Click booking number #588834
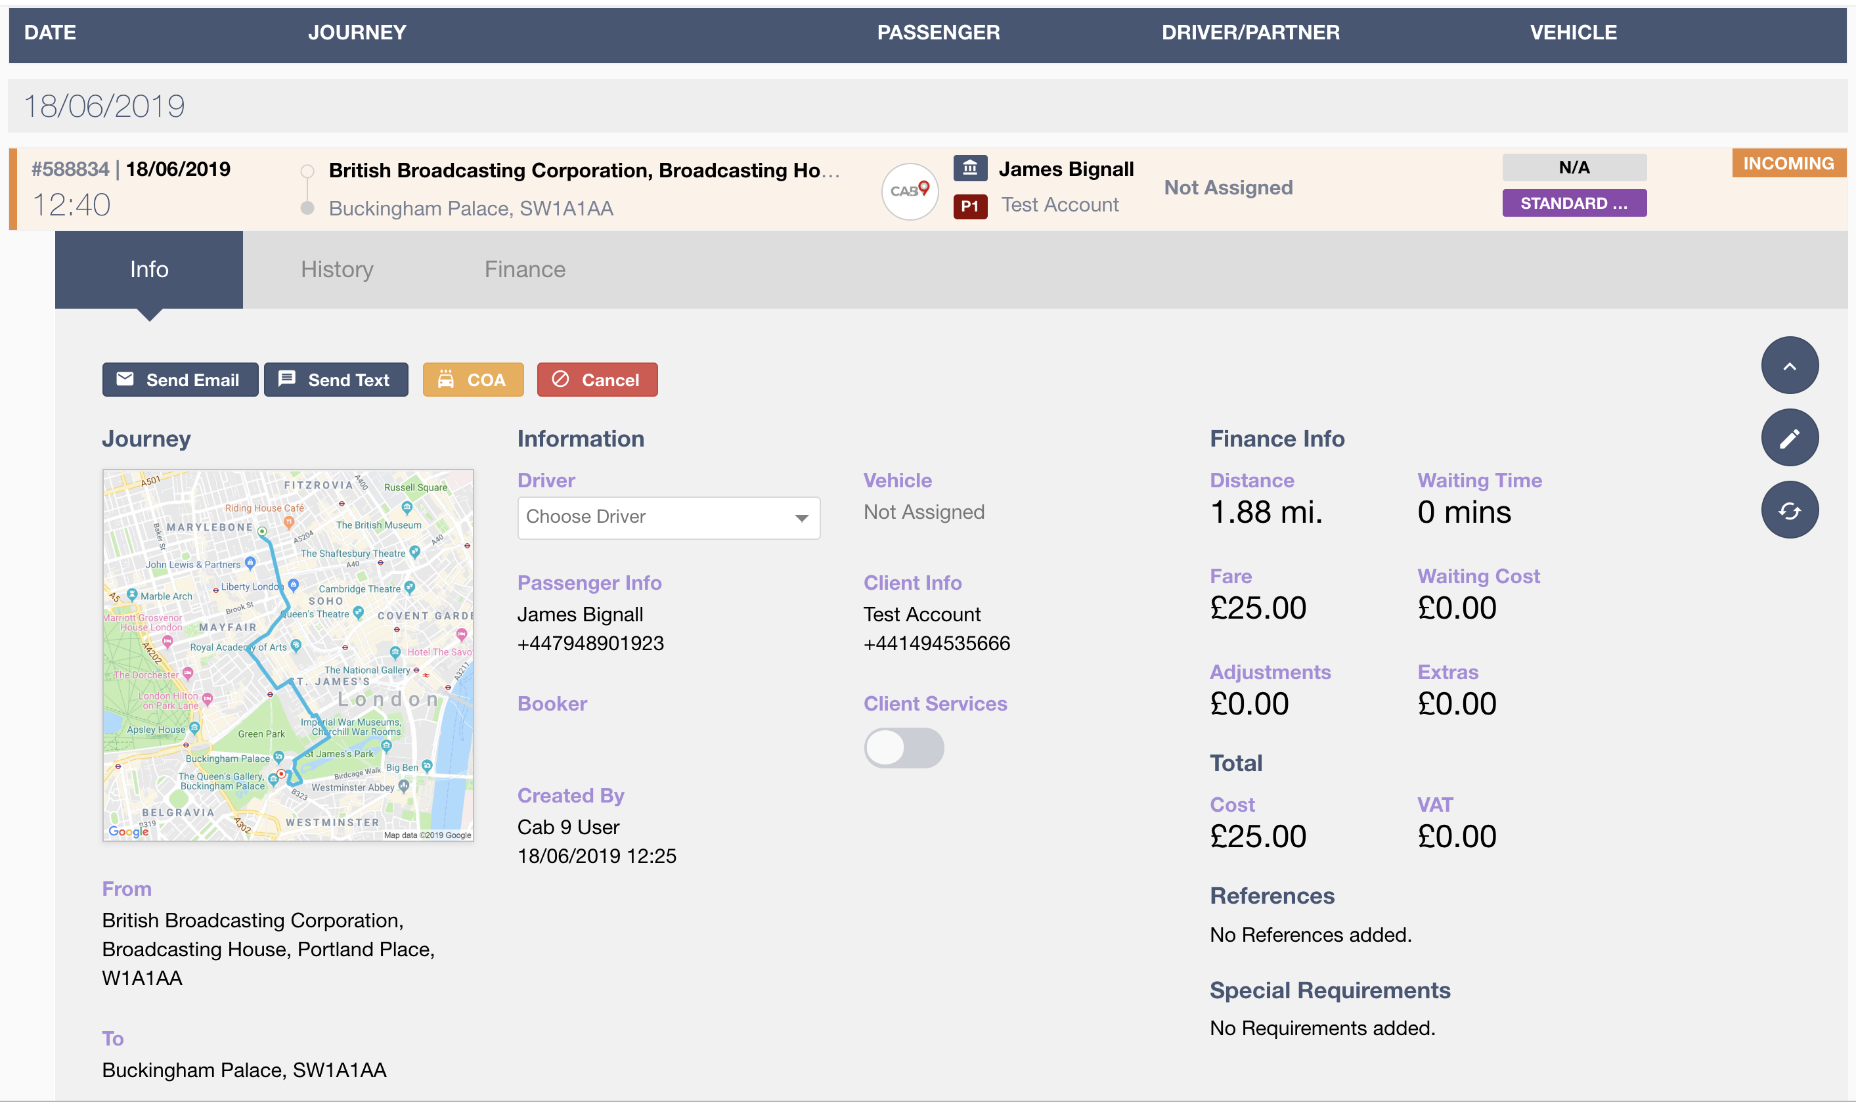Image resolution: width=1856 pixels, height=1102 pixels. coord(70,169)
